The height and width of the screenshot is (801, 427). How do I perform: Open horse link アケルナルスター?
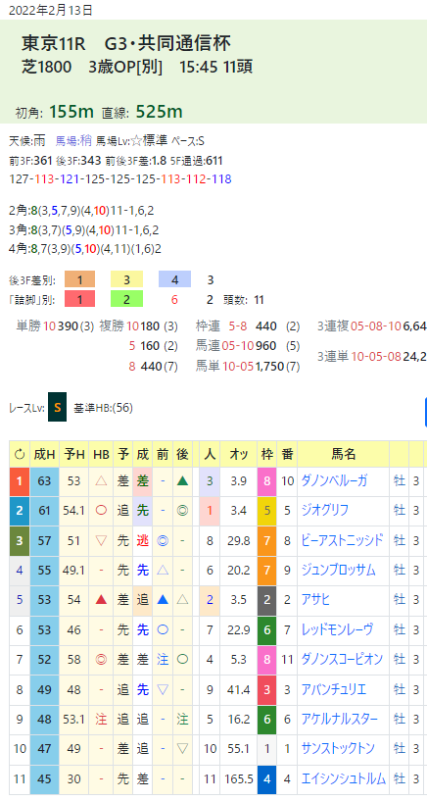coord(340,719)
